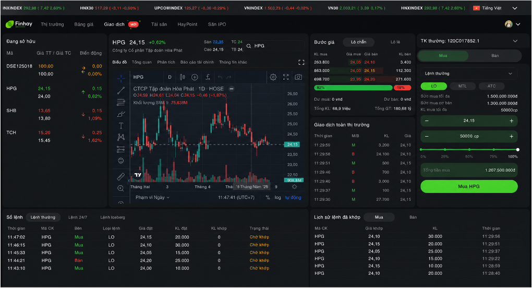Toggle tự động auto scale
The width and height of the screenshot is (532, 288).
293,197
